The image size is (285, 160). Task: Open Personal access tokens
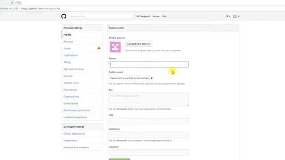pyautogui.click(x=82, y=147)
